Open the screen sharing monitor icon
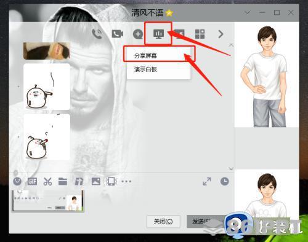The width and height of the screenshot is (308, 242). click(158, 34)
